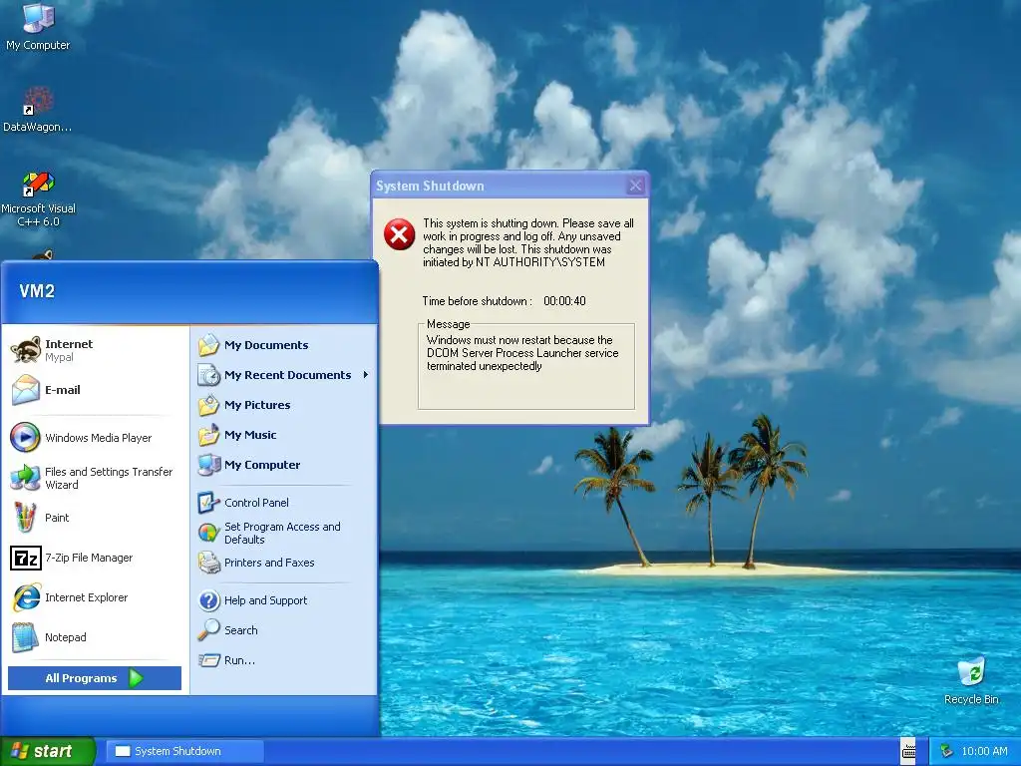Click the My Recent Documents clock icon
The image size is (1021, 766).
[209, 375]
